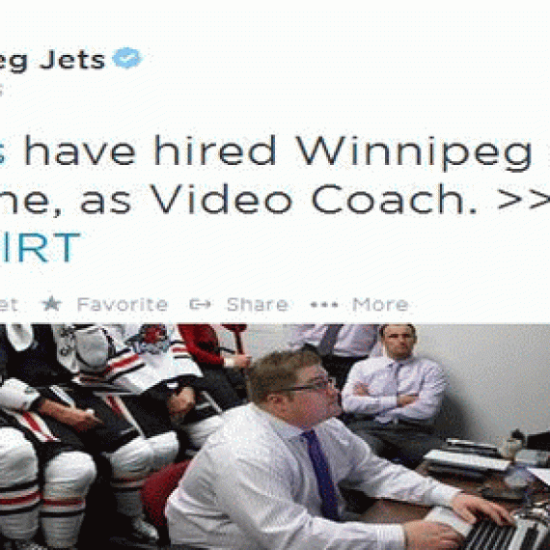This screenshot has height=550, width=550.
Task: Open the Jets account name link
Action: (52, 60)
